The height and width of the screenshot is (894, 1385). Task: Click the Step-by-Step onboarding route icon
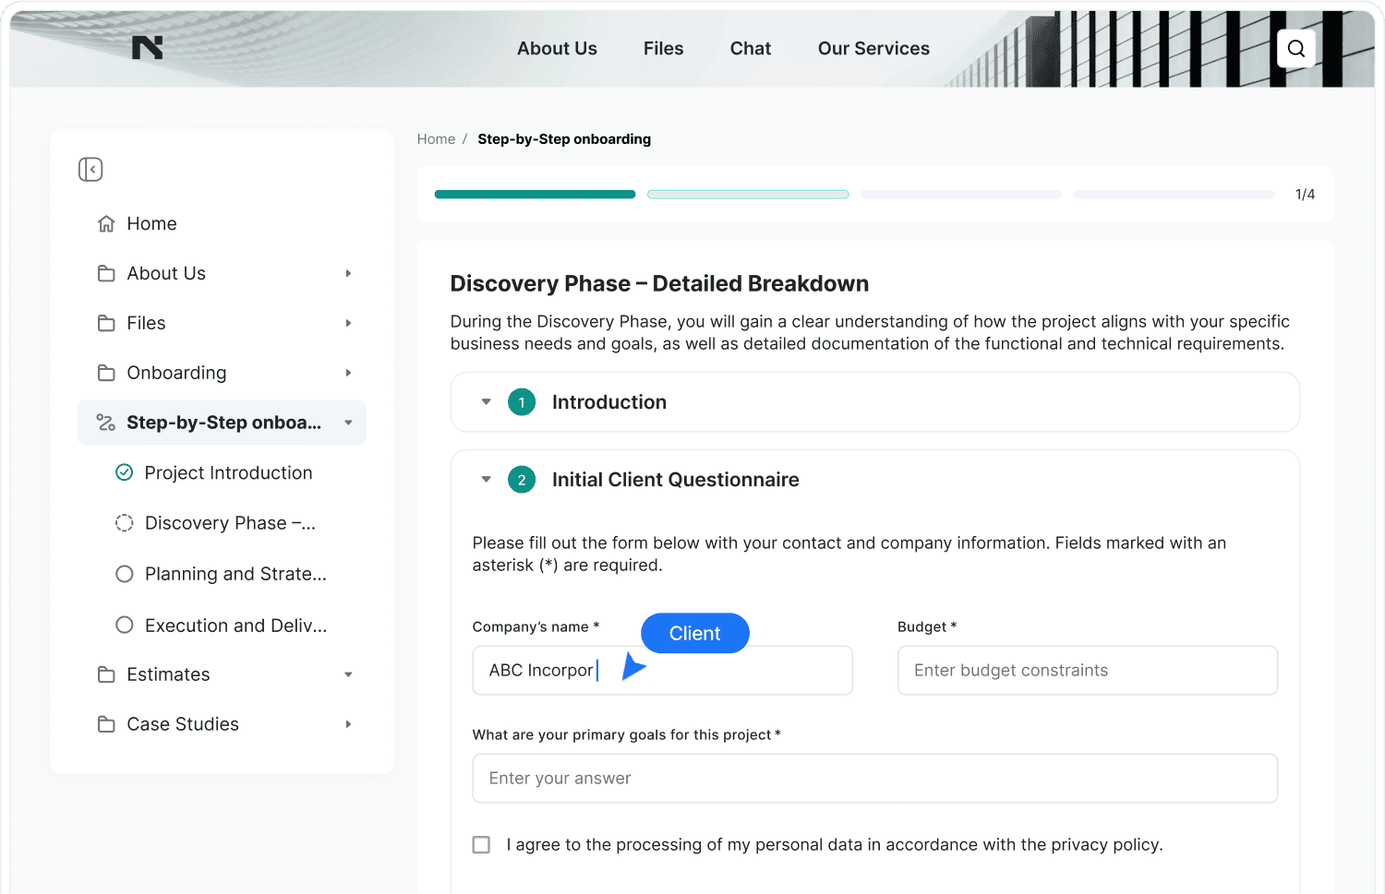(106, 423)
